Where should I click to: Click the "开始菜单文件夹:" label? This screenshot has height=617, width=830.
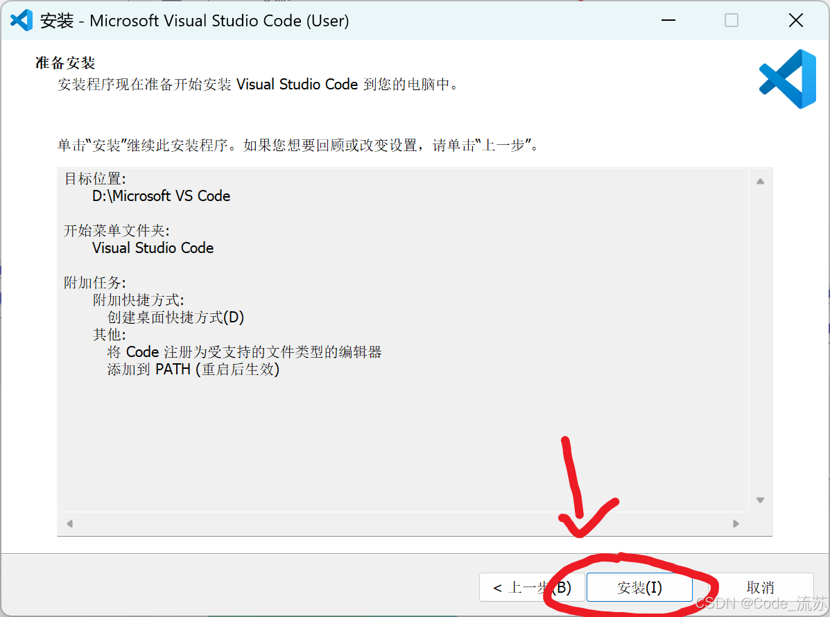pos(116,231)
